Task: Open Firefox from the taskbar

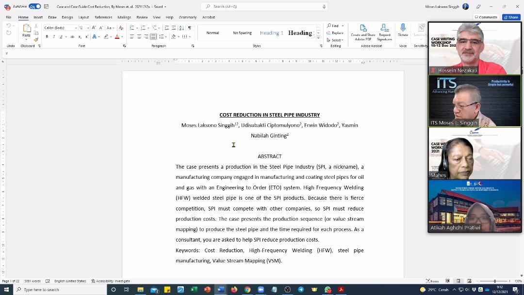Action: [x=234, y=290]
